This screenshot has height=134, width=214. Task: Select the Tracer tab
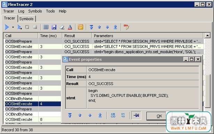tap(9, 18)
